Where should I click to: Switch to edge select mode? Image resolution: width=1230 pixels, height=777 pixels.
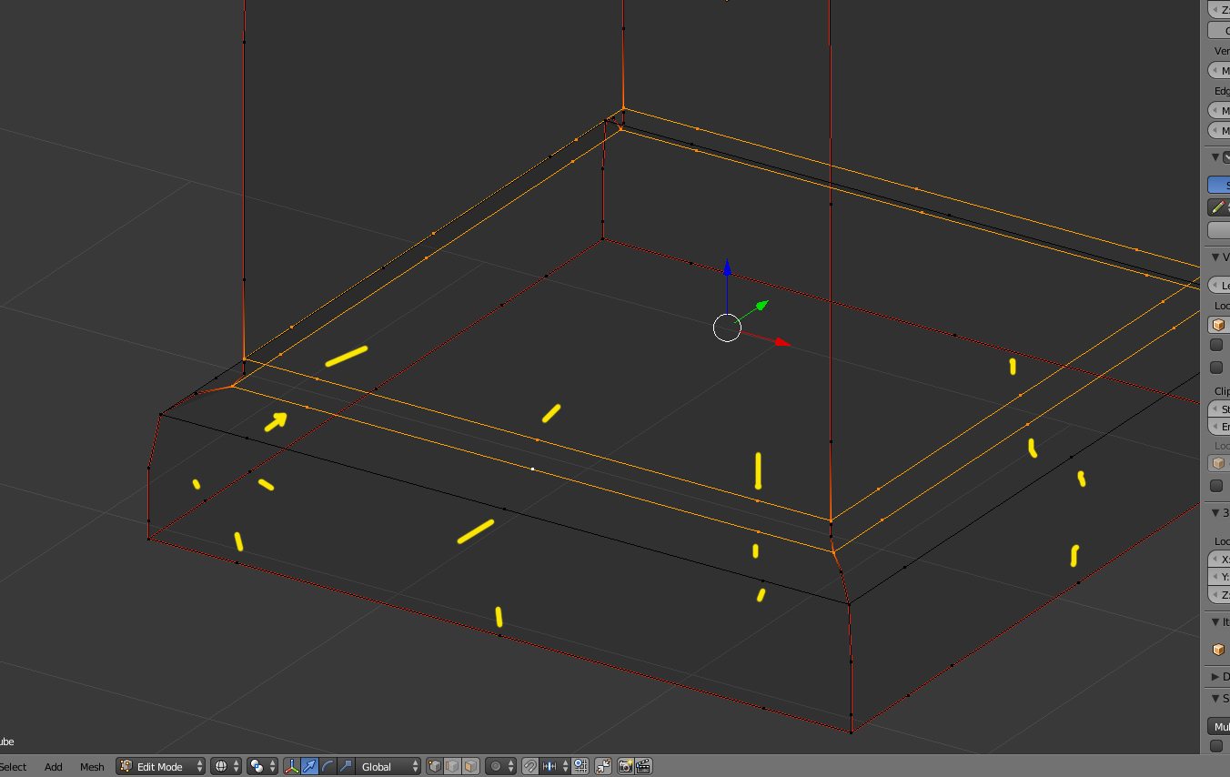click(x=452, y=767)
